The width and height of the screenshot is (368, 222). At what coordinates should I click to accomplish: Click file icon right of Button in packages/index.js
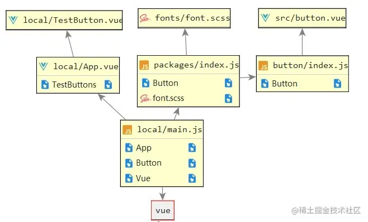click(228, 83)
